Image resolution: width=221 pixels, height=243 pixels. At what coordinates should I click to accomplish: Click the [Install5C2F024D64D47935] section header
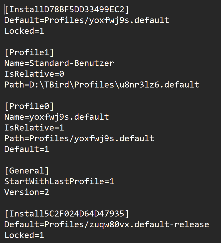67,214
